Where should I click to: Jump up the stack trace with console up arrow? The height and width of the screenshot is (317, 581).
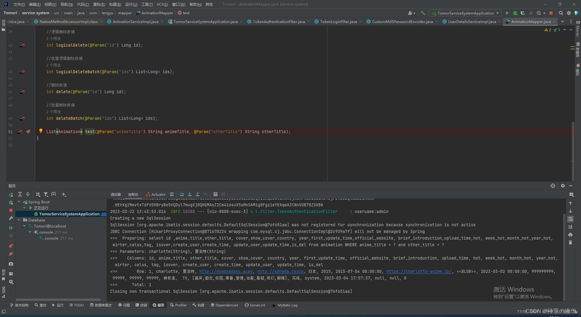click(570, 203)
